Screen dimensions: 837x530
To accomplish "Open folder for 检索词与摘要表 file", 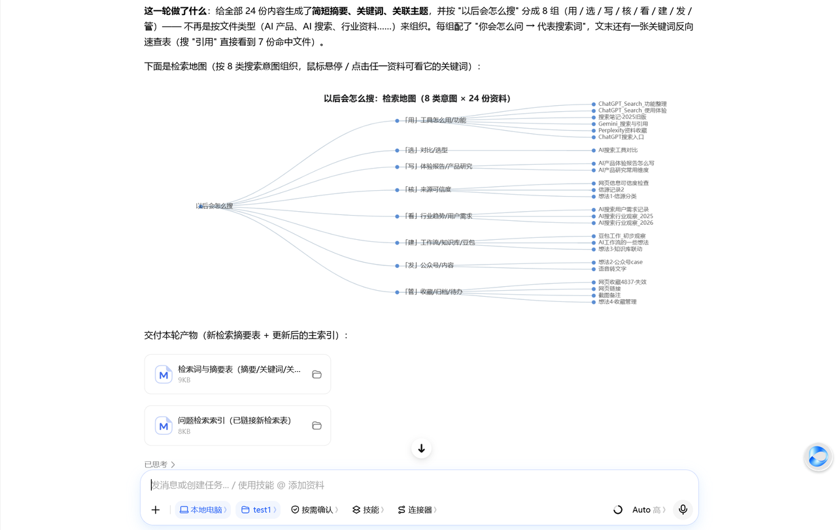I will (x=317, y=374).
